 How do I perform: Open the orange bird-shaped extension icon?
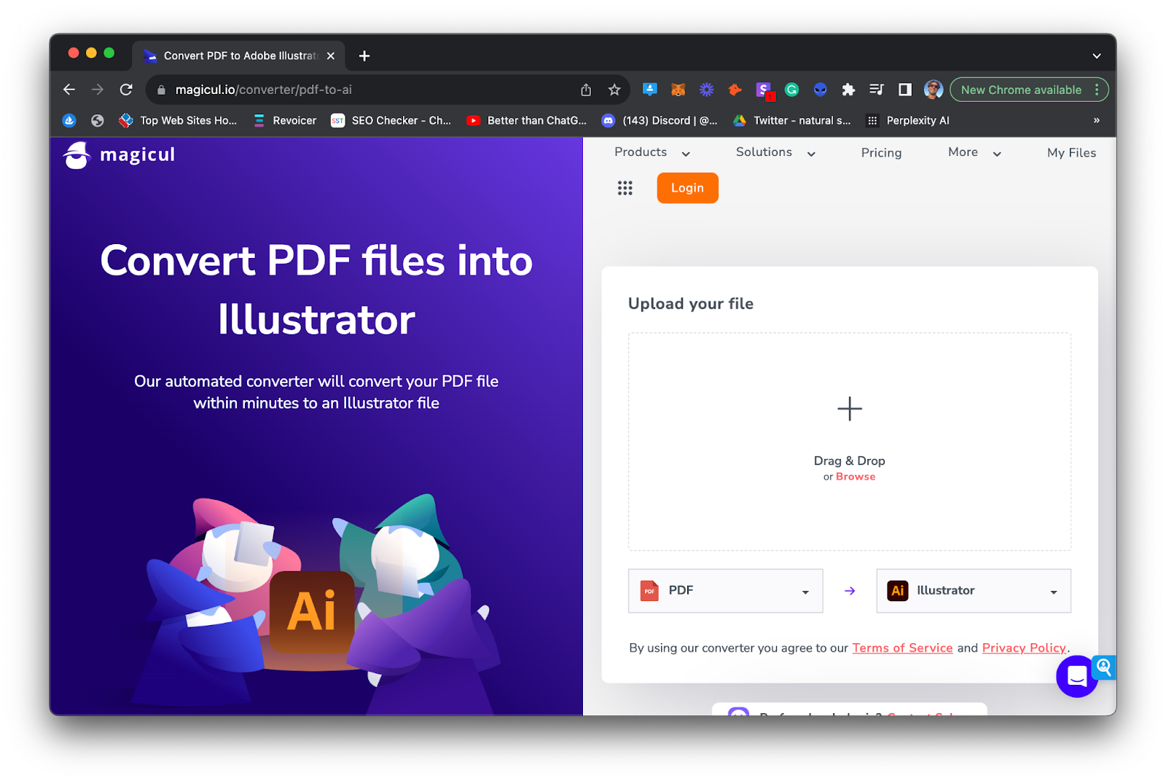pyautogui.click(x=735, y=90)
